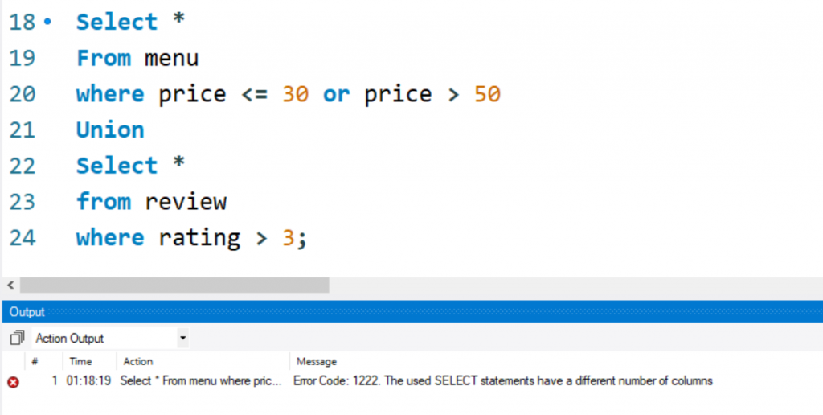Click the Output panel header
Screen dimensions: 823x415
click(412, 312)
